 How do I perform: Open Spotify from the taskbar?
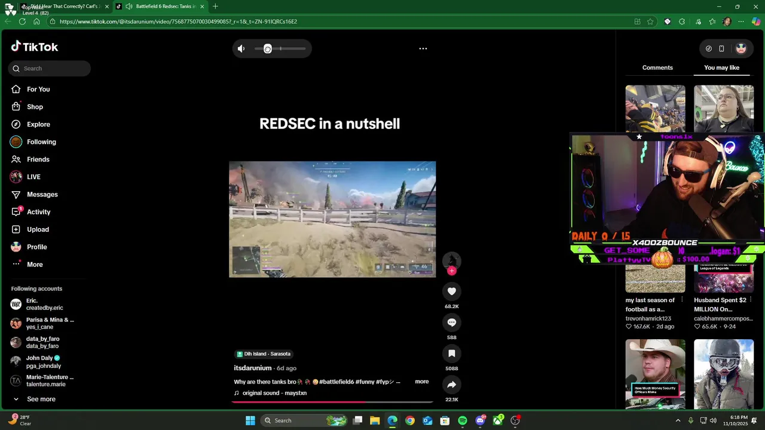[463, 420]
